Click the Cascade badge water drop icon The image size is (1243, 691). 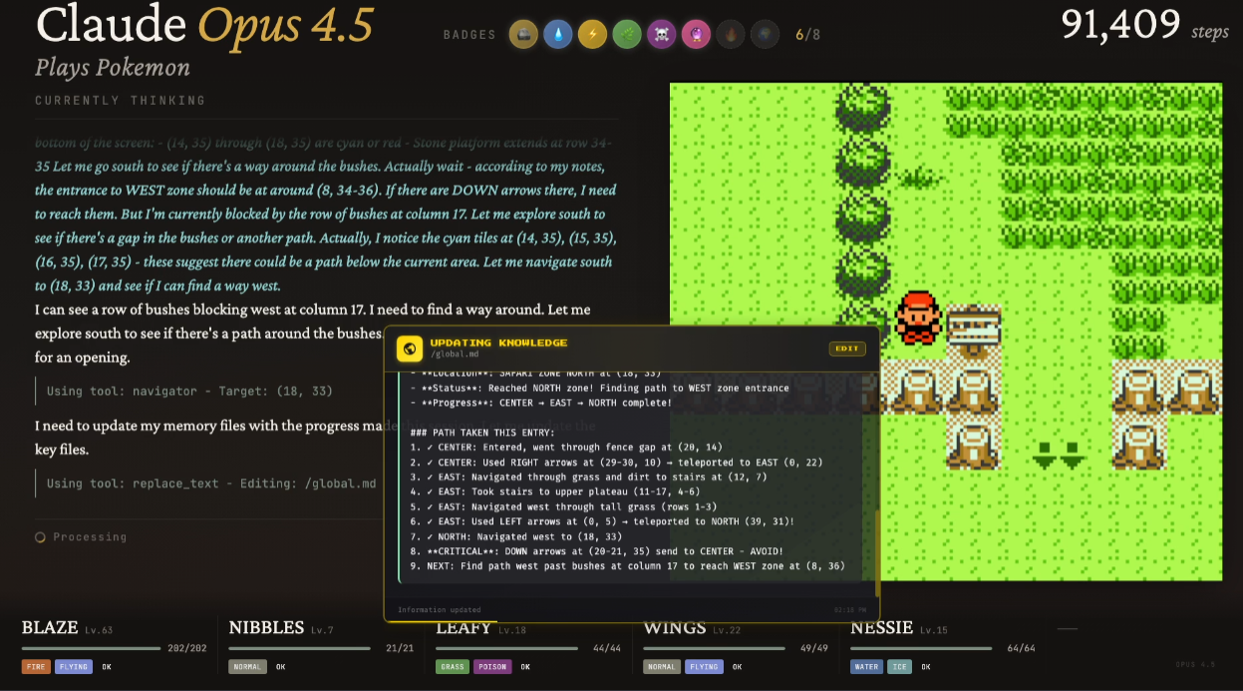558,35
